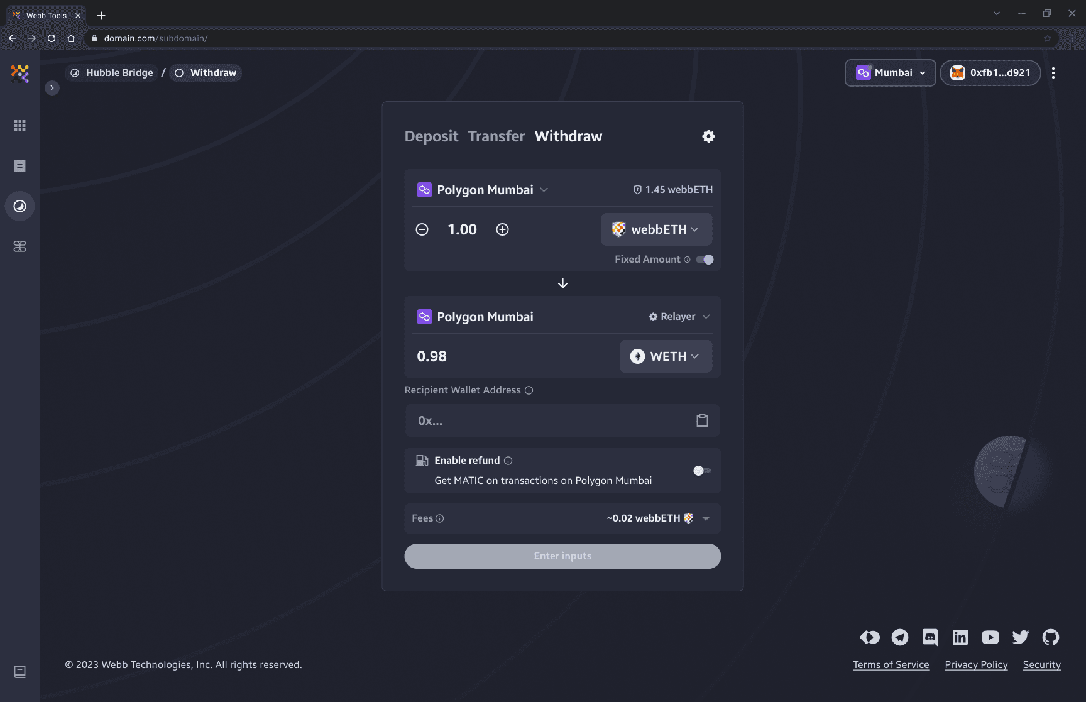1086x702 pixels.
Task: Toggle the Enable refund switch
Action: tap(702, 471)
